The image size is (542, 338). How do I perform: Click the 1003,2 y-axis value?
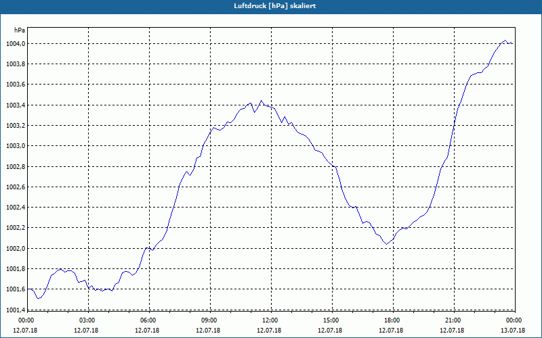[15, 126]
